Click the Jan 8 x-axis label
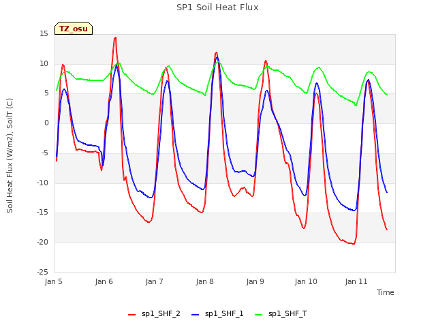 205,281
